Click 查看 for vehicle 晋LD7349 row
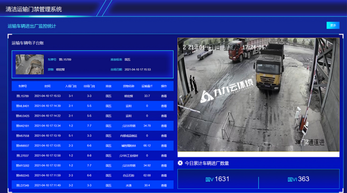347x193 pixels. tap(164, 186)
